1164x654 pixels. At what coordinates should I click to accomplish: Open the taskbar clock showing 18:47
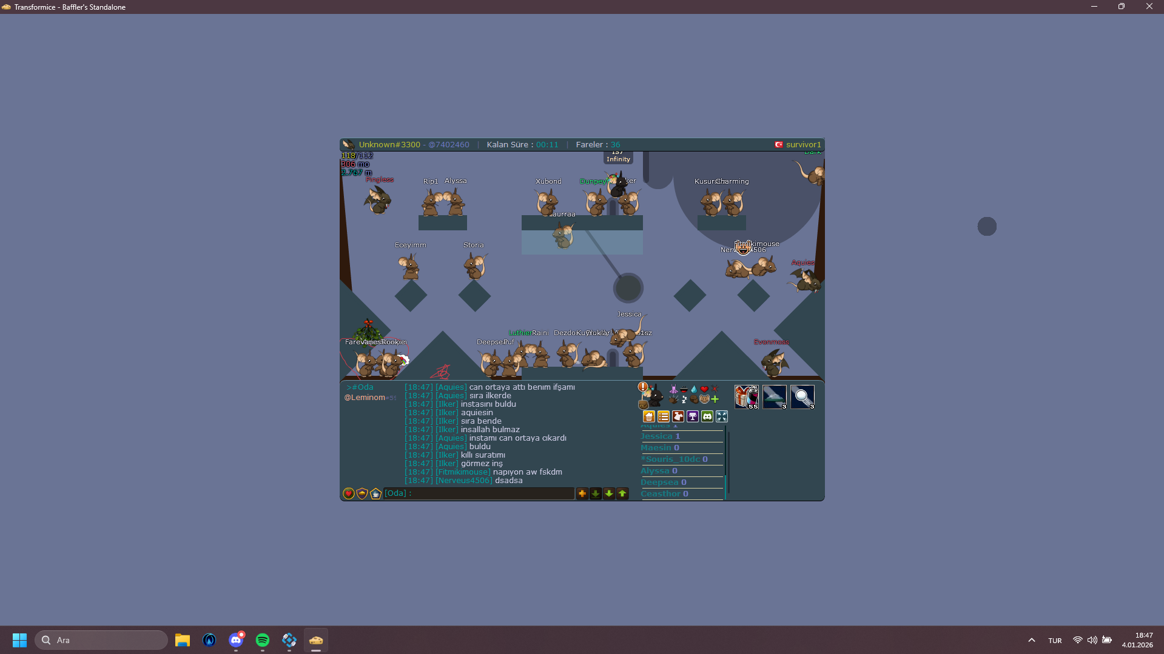[1137, 640]
